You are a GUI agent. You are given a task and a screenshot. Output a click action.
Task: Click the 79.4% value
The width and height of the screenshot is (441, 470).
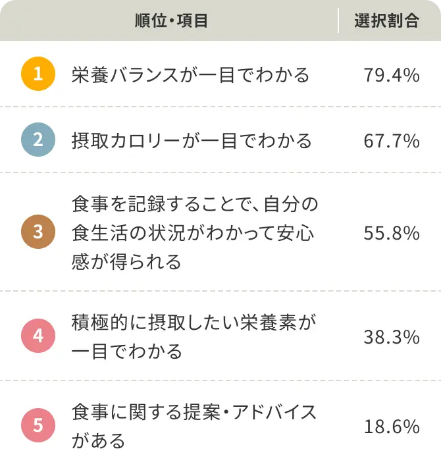pos(391,75)
